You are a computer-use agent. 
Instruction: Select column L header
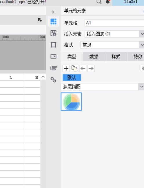pyautogui.click(x=11, y=78)
